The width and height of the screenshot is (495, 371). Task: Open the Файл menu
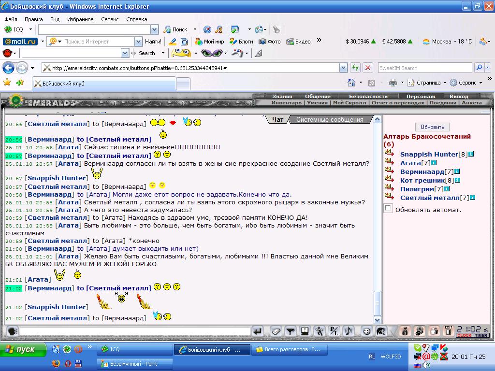pyautogui.click(x=11, y=19)
